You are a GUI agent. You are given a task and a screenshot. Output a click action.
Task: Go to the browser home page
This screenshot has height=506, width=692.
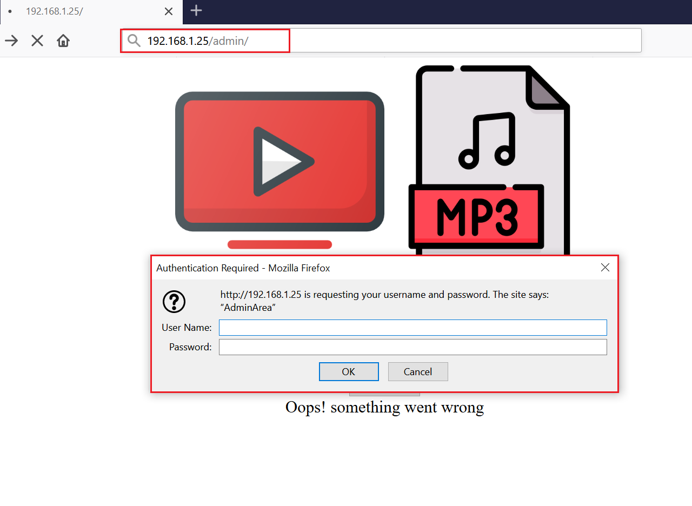tap(63, 41)
